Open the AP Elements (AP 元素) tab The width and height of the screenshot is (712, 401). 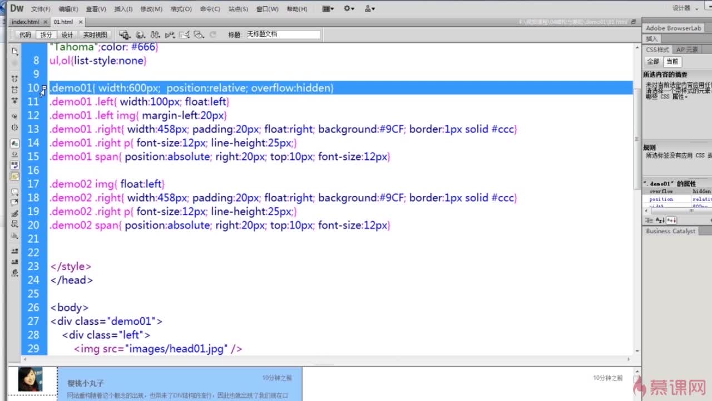tap(687, 50)
